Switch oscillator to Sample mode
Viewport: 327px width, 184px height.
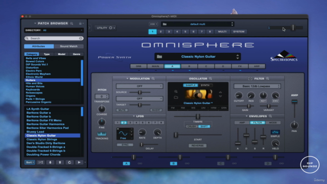click(x=191, y=85)
